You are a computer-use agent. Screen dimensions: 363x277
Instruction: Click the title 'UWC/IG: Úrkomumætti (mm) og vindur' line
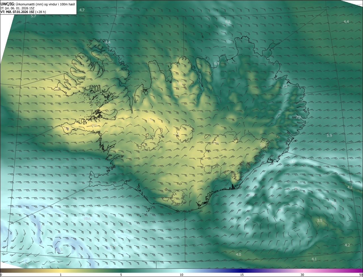(38, 4)
